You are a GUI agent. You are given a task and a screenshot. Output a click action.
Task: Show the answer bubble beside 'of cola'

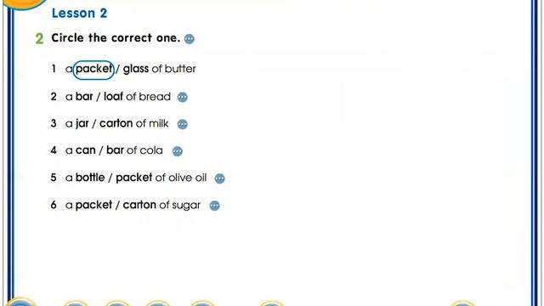click(x=178, y=151)
